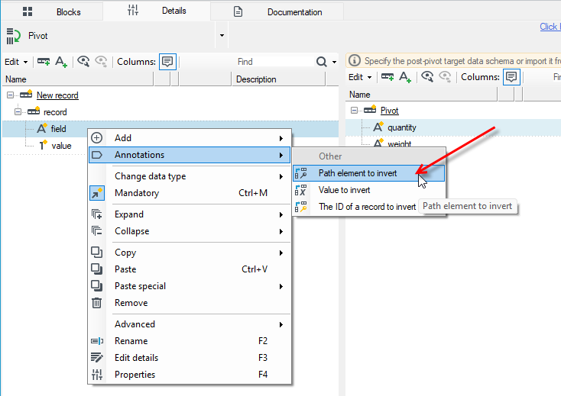
Task: Collapse the New record tree node
Action: click(11, 95)
